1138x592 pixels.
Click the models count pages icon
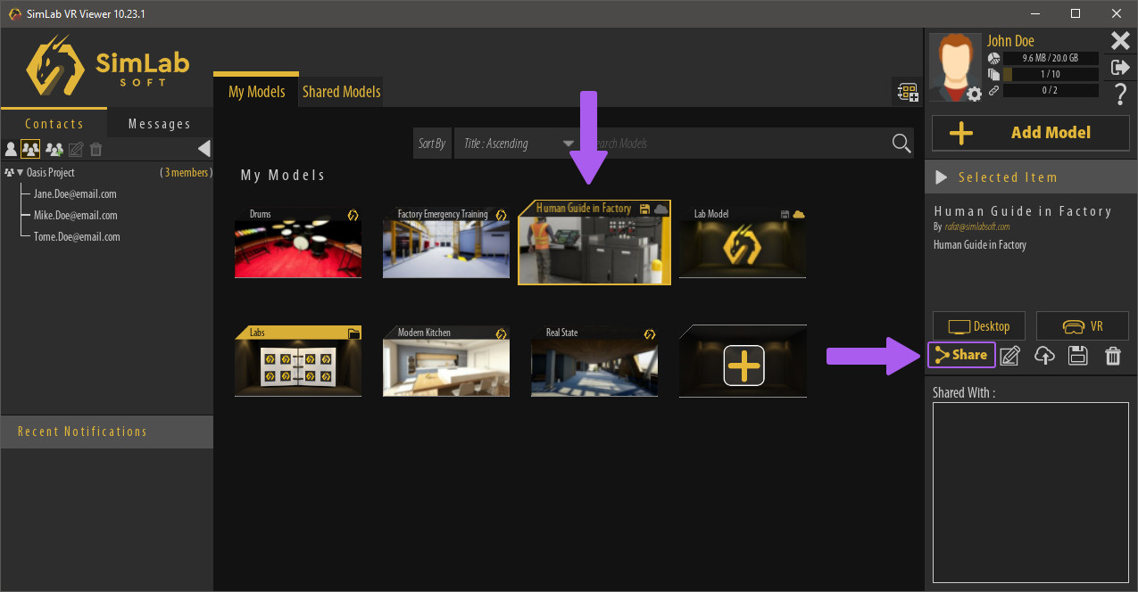pyautogui.click(x=993, y=74)
